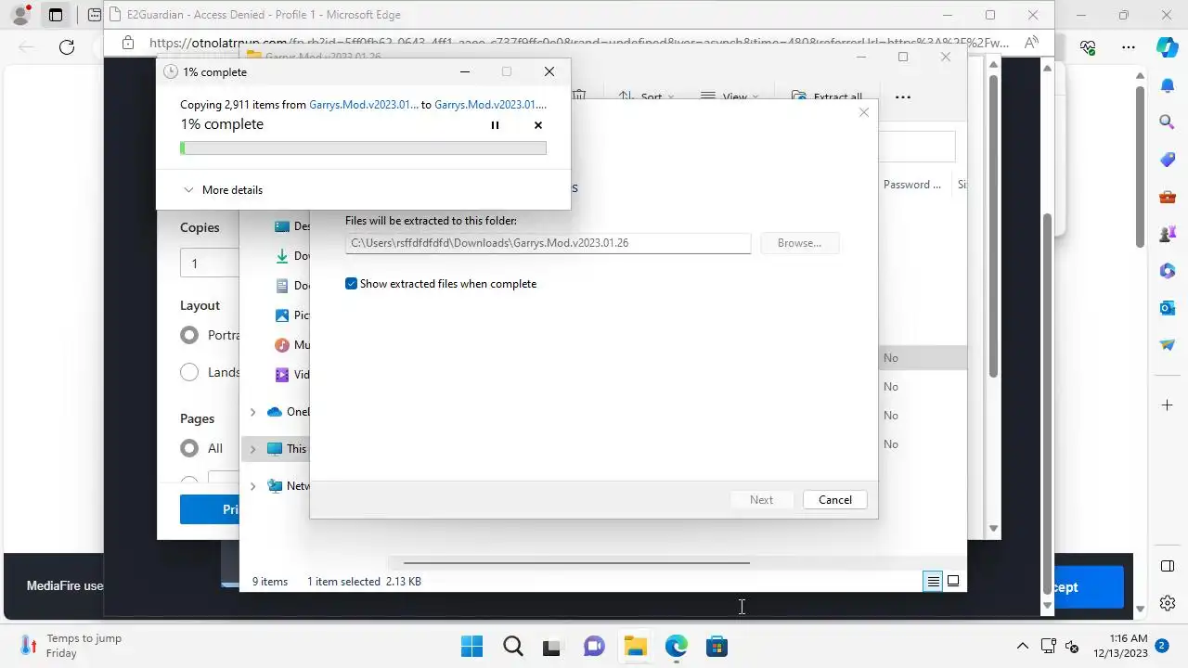The width and height of the screenshot is (1188, 668).
Task: Open Search in Edge sidebar
Action: tap(1168, 122)
